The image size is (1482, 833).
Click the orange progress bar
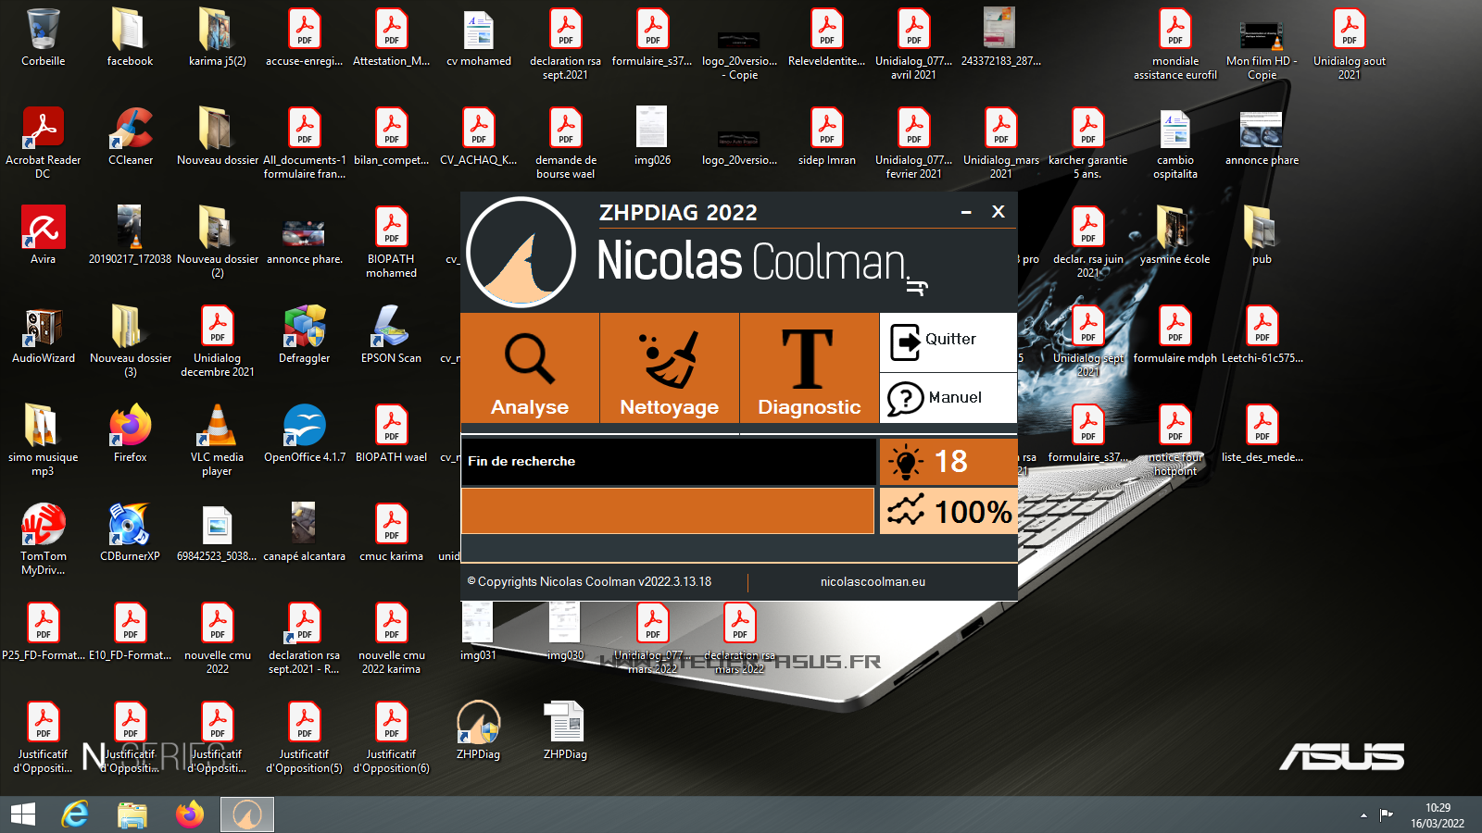[667, 511]
